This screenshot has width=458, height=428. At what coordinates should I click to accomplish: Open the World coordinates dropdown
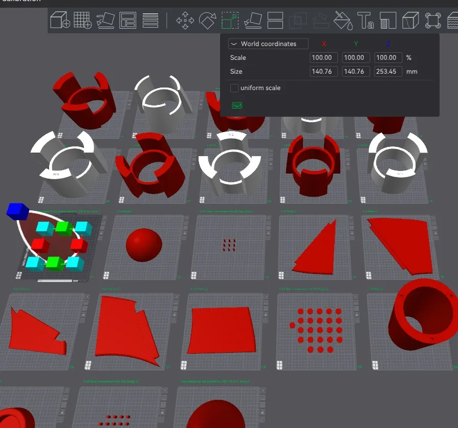[268, 44]
